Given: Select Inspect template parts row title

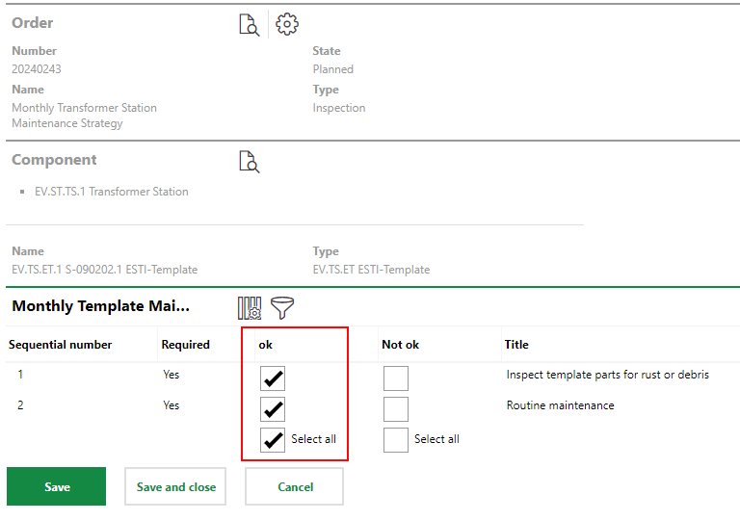Looking at the screenshot, I should click(607, 375).
